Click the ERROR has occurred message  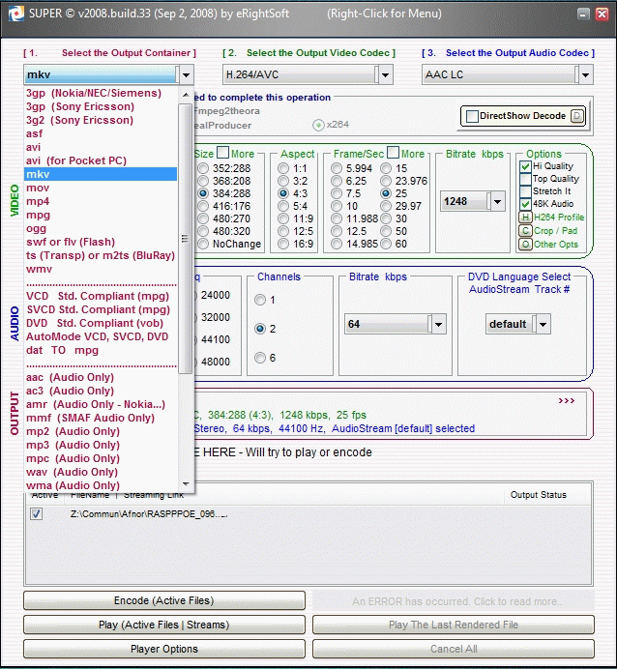coord(454,601)
